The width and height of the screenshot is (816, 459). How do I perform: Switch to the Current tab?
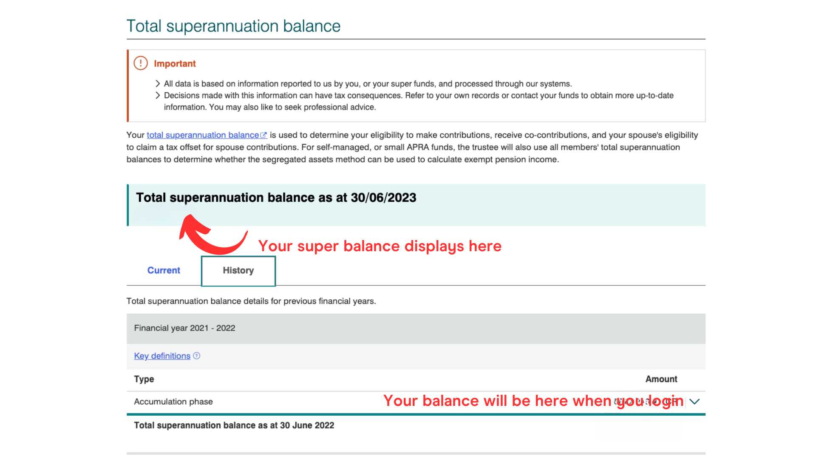164,270
